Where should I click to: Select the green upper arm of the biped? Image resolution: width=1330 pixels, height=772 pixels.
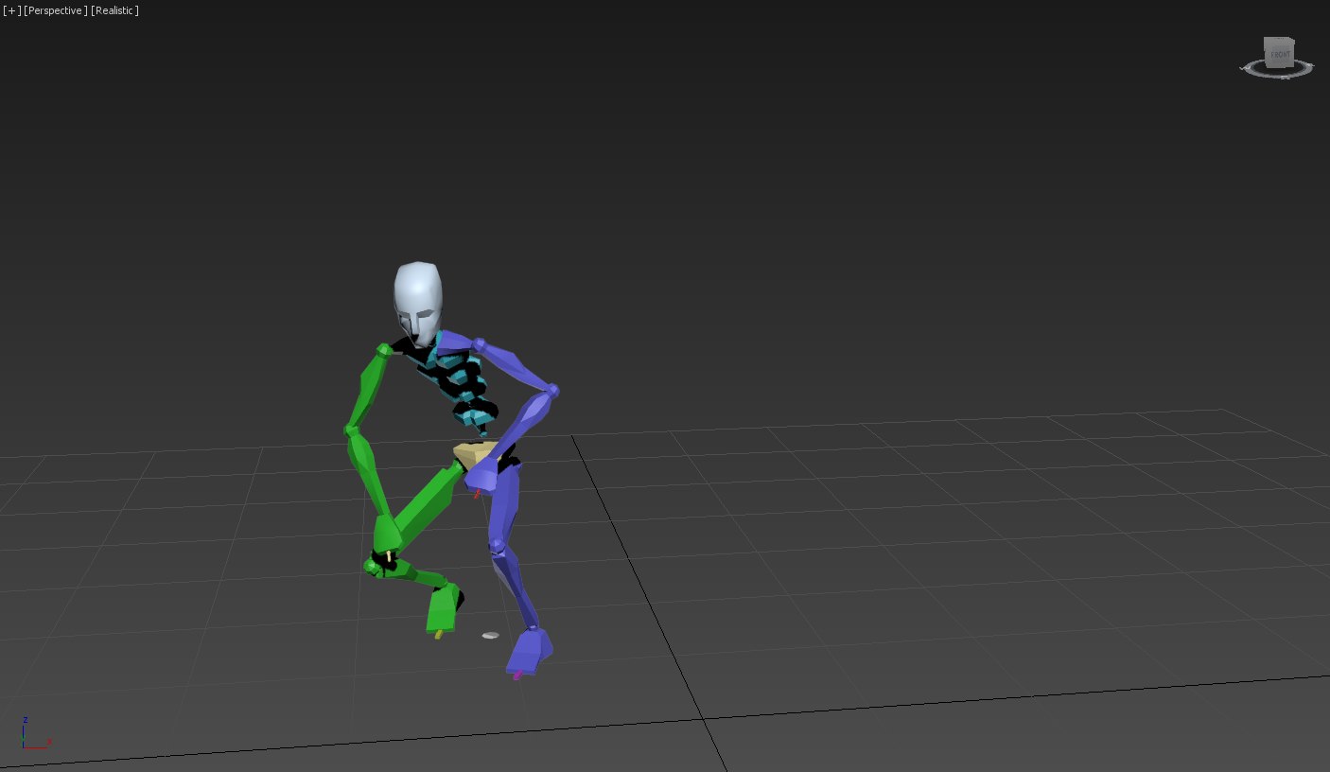pyautogui.click(x=369, y=388)
